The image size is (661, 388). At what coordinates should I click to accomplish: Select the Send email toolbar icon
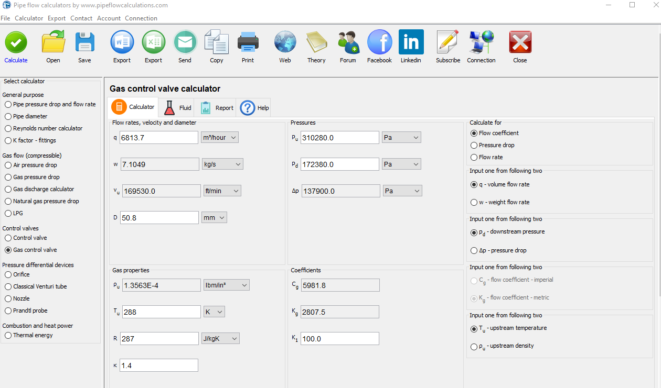(x=185, y=42)
